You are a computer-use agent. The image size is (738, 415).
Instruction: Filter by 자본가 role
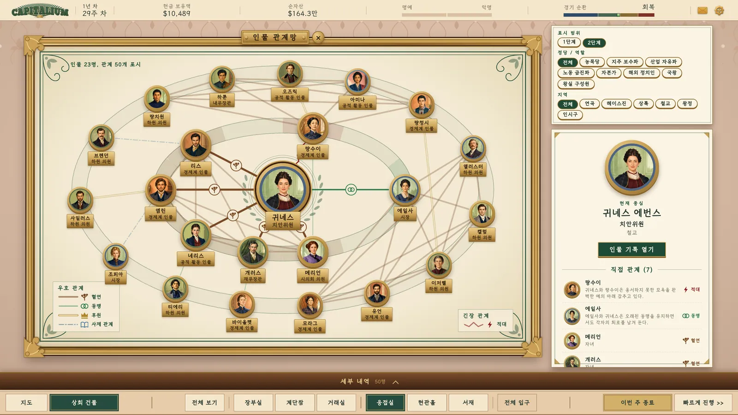(608, 73)
